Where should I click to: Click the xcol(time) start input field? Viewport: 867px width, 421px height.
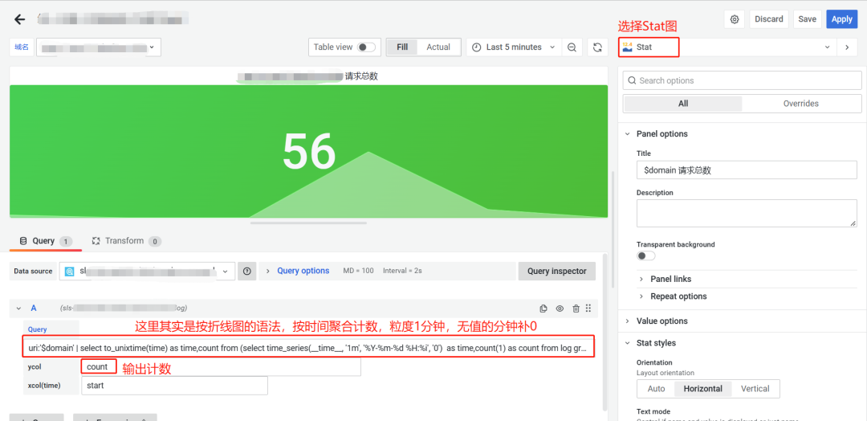[x=174, y=386]
